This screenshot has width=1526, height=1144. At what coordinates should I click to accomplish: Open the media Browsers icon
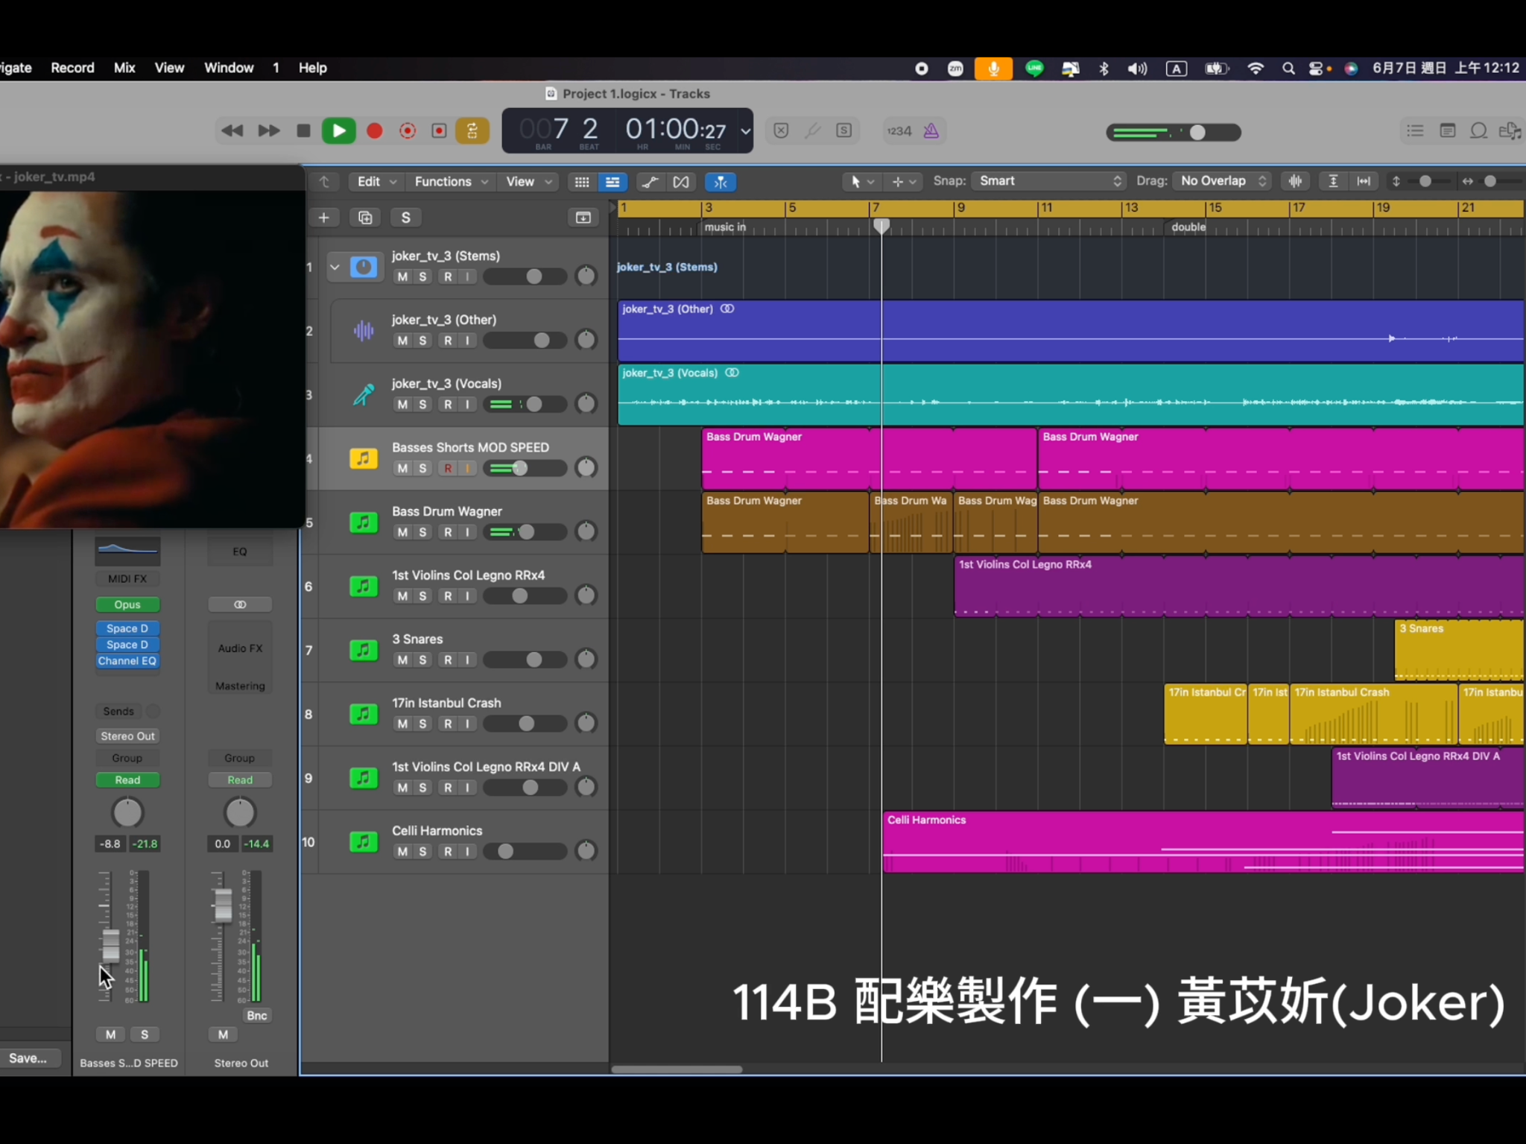(1510, 131)
